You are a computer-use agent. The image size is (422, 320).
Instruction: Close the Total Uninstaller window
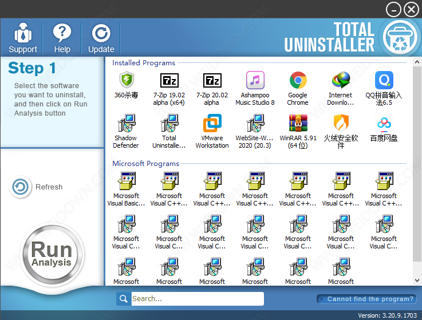(411, 10)
